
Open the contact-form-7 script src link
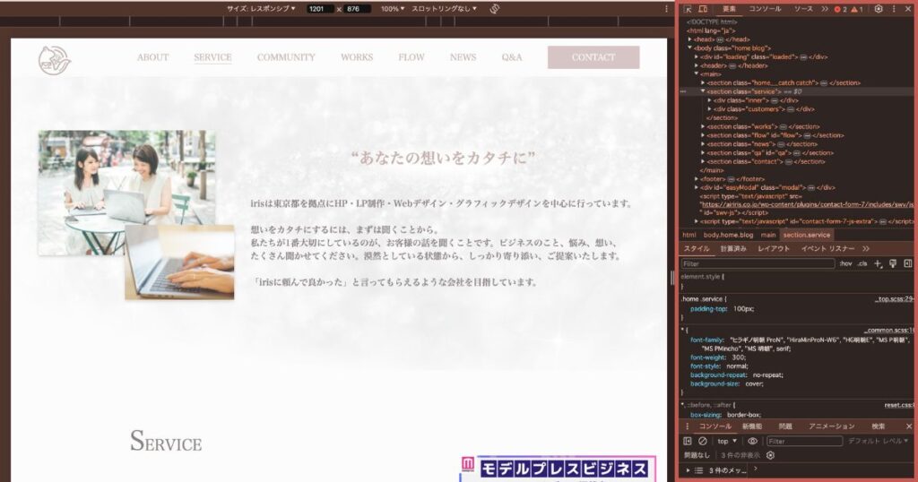(x=807, y=205)
